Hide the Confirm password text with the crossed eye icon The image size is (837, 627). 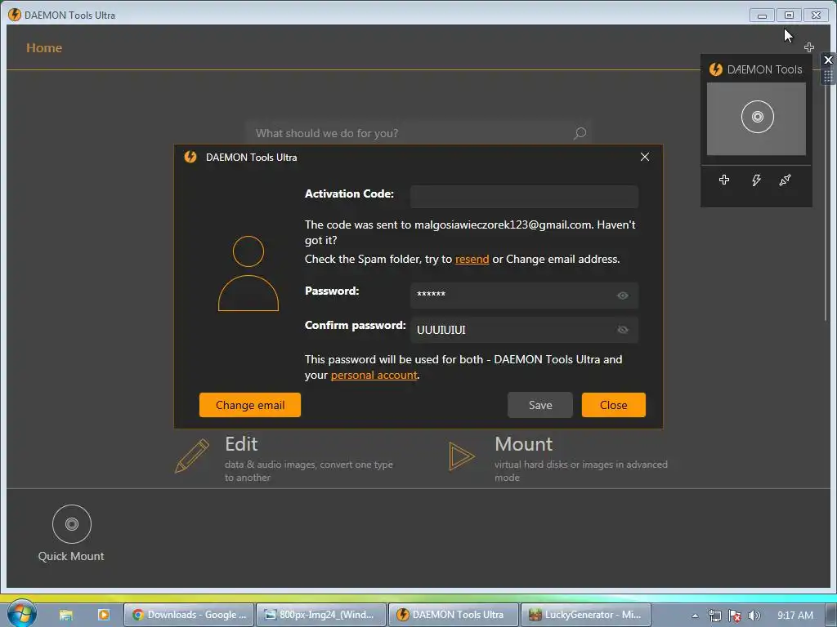[622, 330]
